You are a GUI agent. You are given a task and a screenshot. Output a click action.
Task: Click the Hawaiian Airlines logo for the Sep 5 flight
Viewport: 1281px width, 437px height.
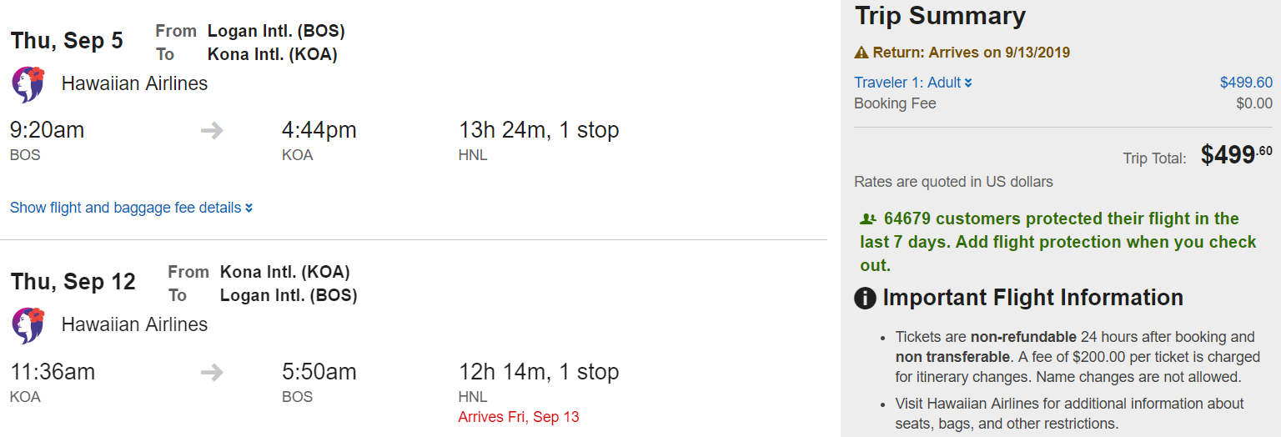click(x=28, y=84)
